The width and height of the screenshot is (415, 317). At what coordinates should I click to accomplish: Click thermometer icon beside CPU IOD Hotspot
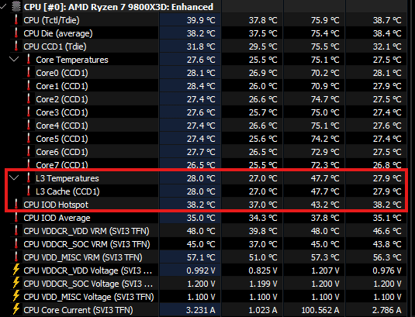tap(16, 205)
